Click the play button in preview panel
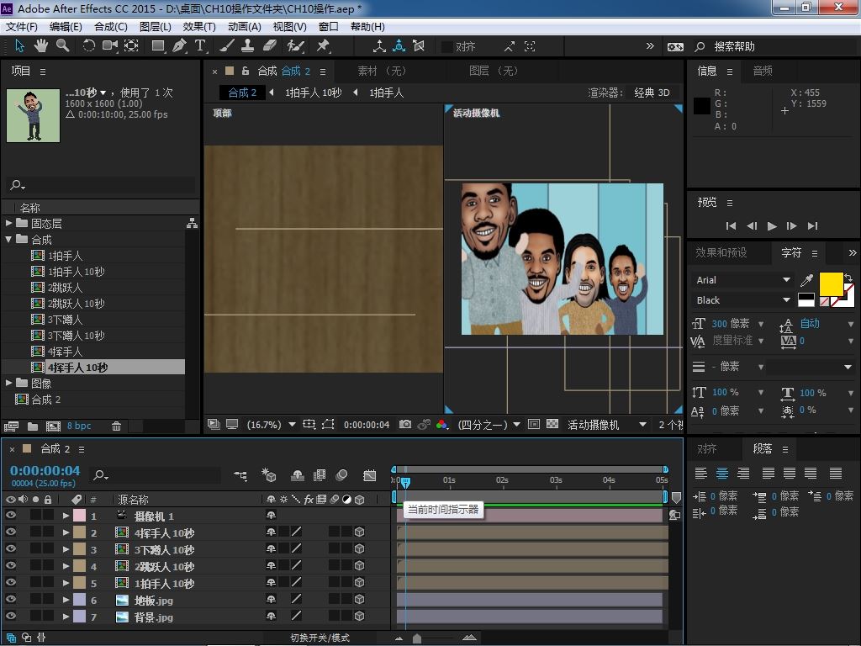Viewport: 861px width, 646px height. point(772,225)
